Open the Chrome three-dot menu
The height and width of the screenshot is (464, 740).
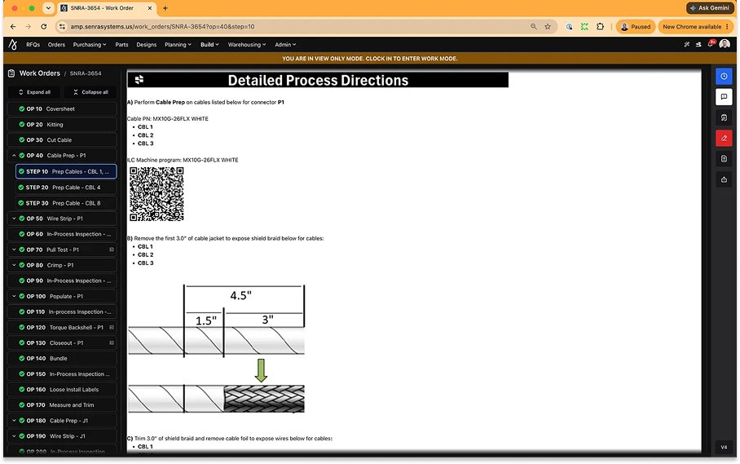[x=727, y=27]
